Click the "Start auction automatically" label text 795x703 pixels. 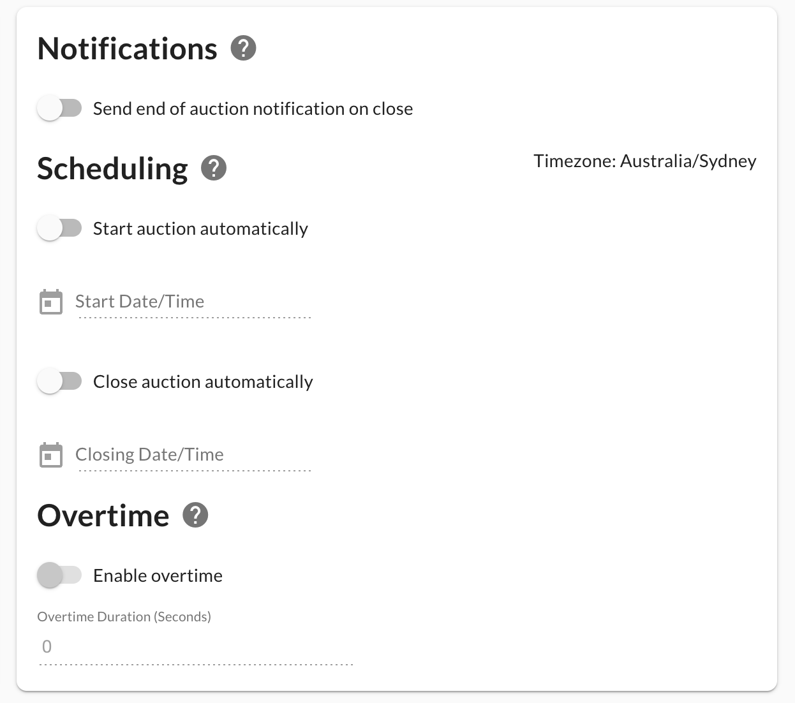pos(200,229)
